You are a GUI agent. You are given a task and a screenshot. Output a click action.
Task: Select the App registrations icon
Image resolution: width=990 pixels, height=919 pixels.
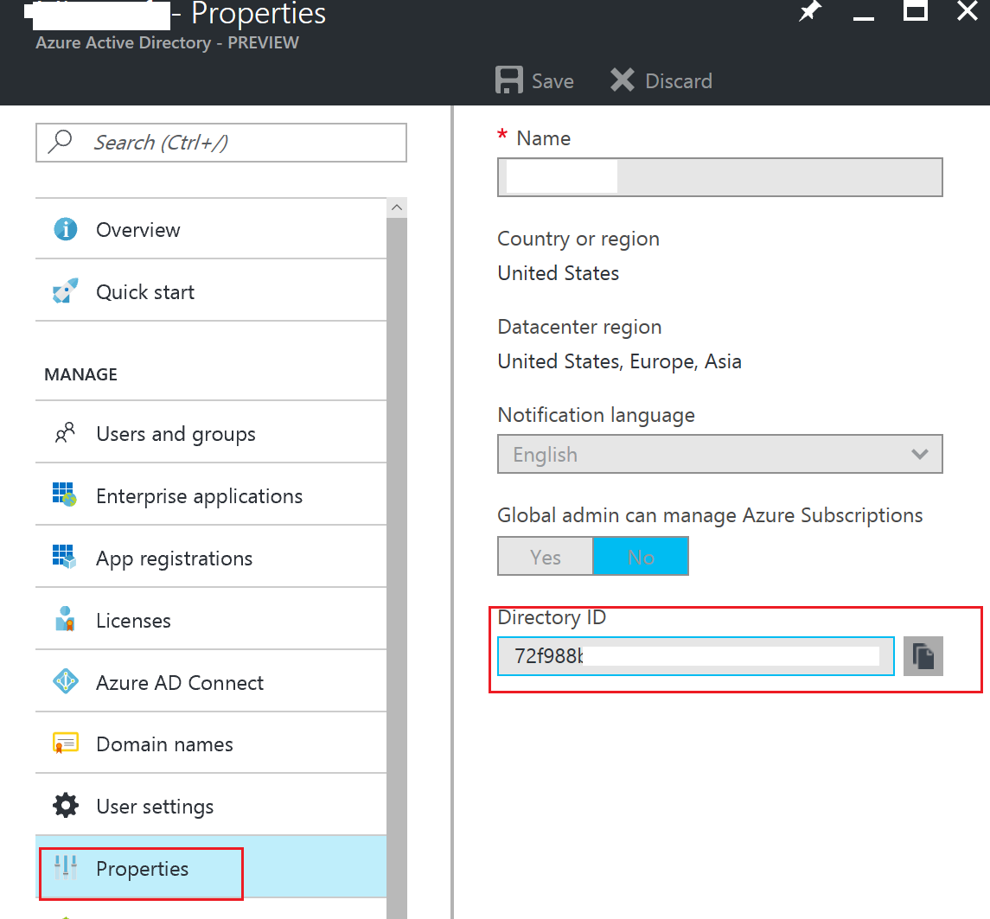[65, 558]
